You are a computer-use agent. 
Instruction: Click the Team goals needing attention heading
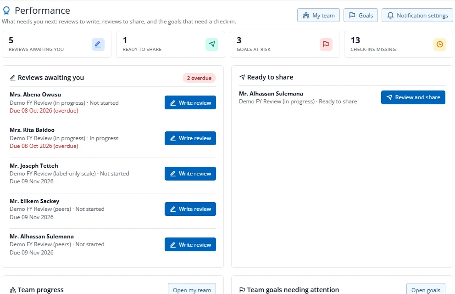pos(293,290)
